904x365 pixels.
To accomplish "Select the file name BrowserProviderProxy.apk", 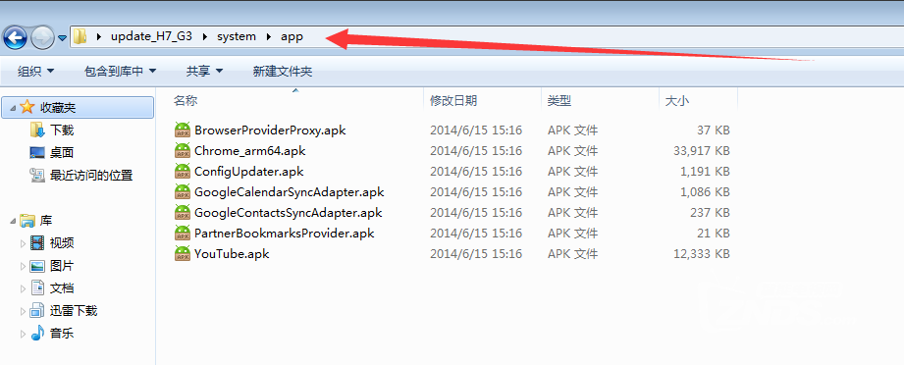I will click(x=270, y=130).
